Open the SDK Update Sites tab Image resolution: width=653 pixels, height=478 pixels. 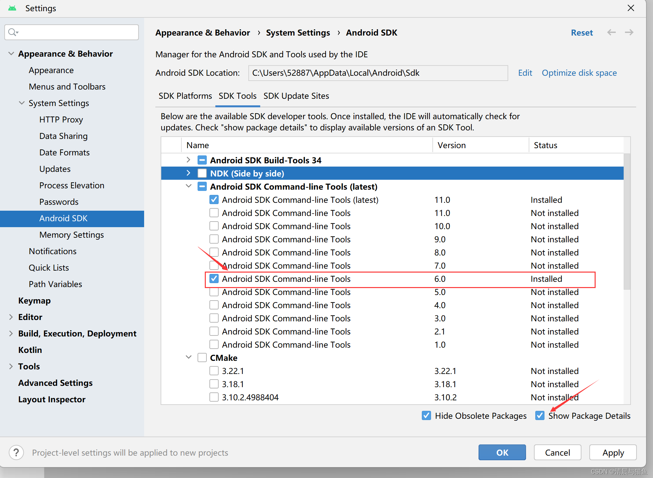(x=296, y=96)
